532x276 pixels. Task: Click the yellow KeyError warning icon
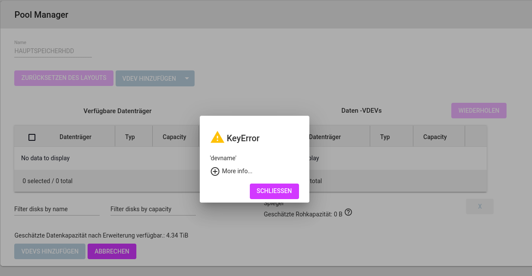click(x=217, y=137)
